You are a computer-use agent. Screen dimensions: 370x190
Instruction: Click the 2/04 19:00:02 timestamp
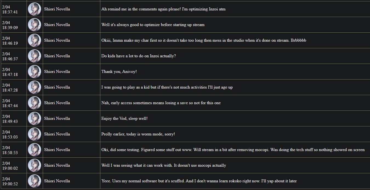10,166
